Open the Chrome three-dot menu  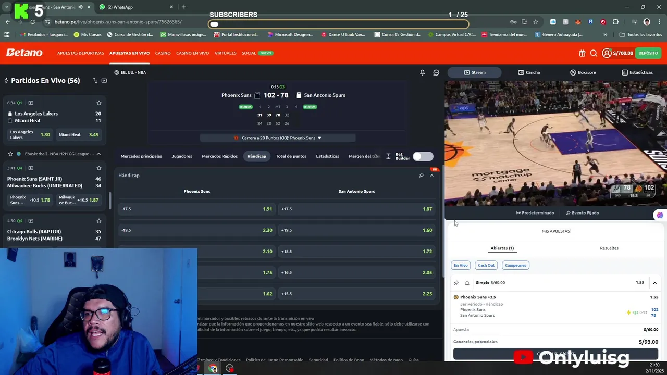(x=659, y=22)
